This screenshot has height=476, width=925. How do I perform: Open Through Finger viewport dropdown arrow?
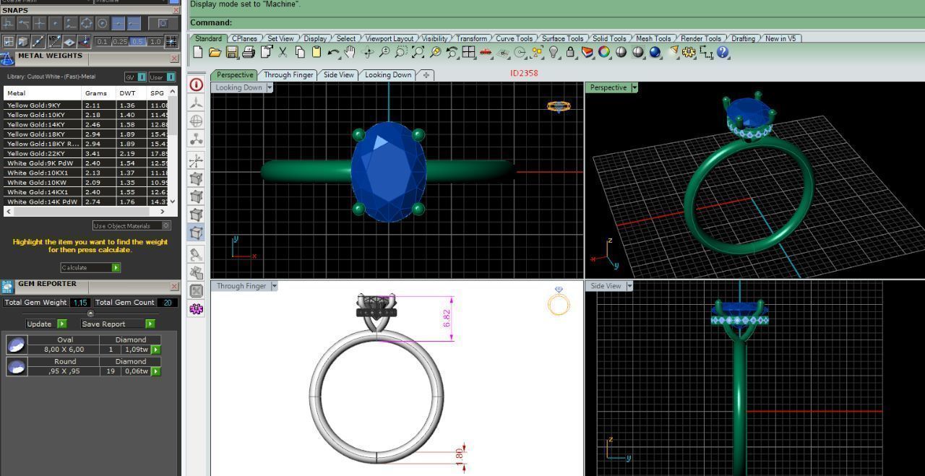tap(273, 286)
